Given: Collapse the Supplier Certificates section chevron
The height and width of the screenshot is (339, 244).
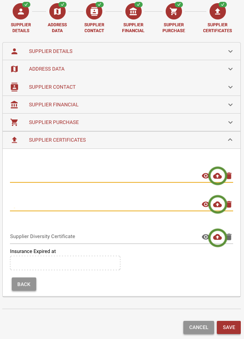Looking at the screenshot, I should (x=230, y=140).
